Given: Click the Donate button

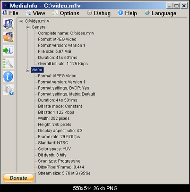Looking at the screenshot, I should [18, 178].
